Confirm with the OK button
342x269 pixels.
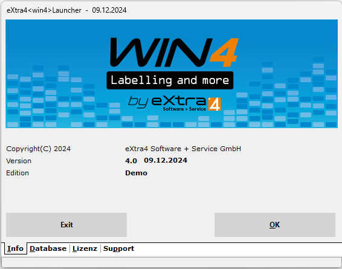click(274, 225)
